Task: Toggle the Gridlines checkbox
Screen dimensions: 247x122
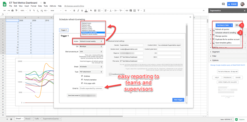Action: point(82,76)
